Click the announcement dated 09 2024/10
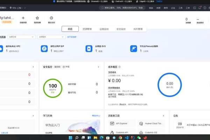Screen dimensions: 210x140 pos(192,125)
